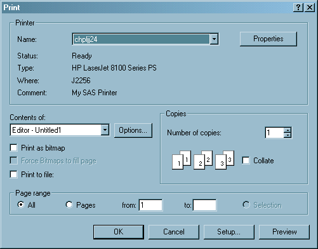This screenshot has height=249, width=318.
Task: Open the Options... dialog
Action: (x=133, y=130)
